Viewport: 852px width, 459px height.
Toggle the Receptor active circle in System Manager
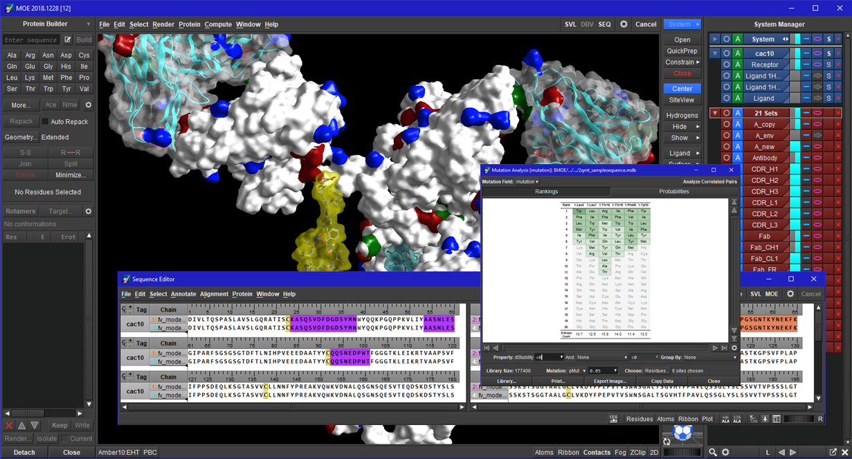(x=726, y=65)
